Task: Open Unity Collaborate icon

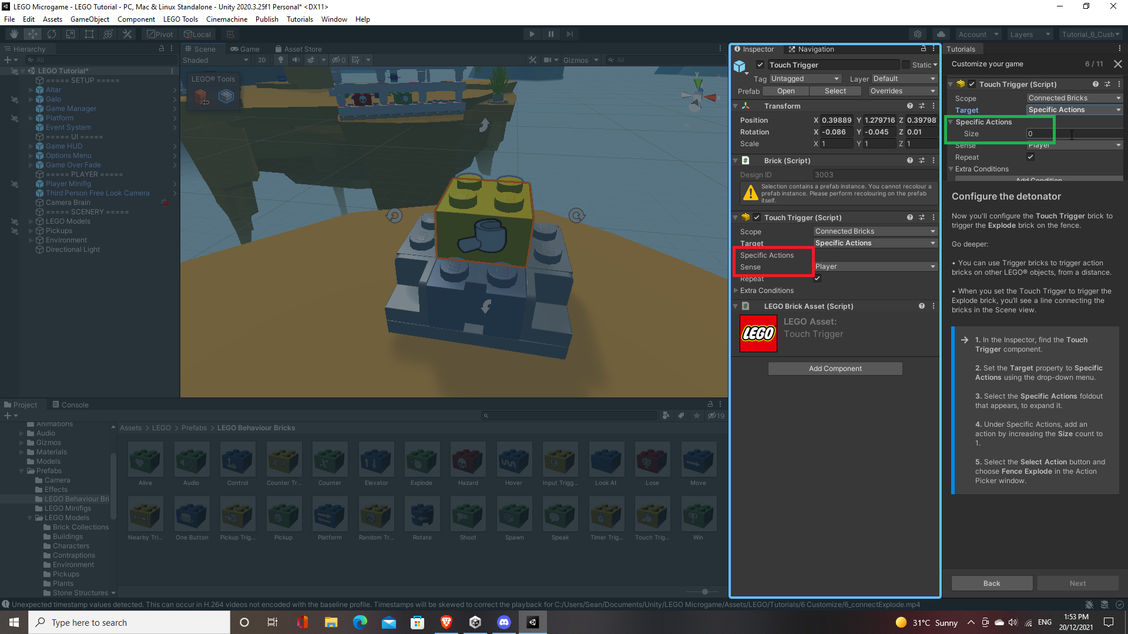Action: point(918,34)
